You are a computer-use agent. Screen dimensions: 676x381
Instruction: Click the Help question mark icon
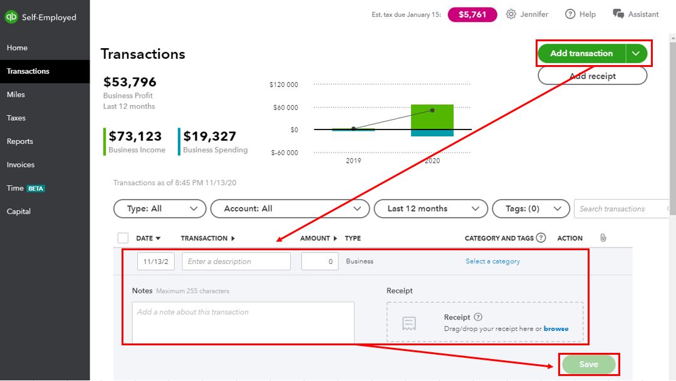pyautogui.click(x=570, y=14)
